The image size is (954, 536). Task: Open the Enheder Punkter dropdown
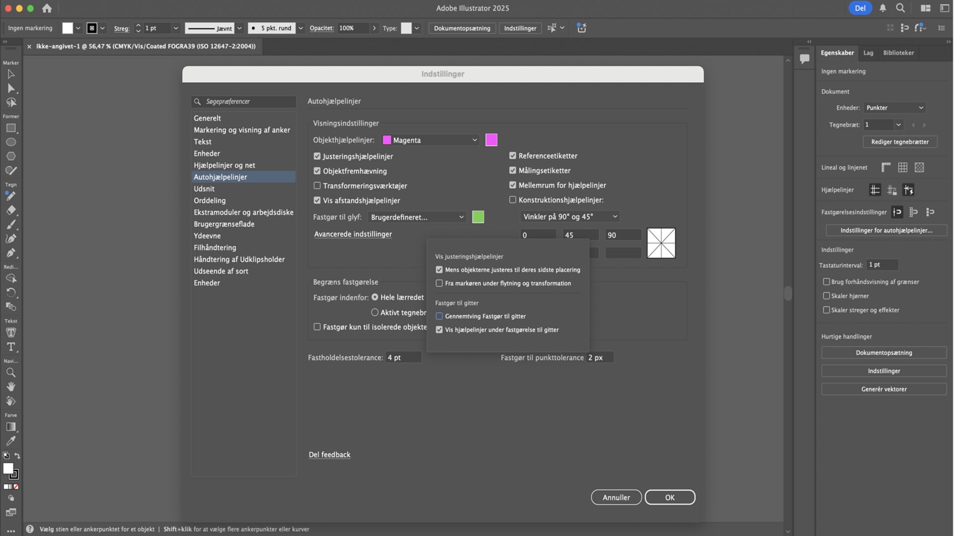(894, 108)
